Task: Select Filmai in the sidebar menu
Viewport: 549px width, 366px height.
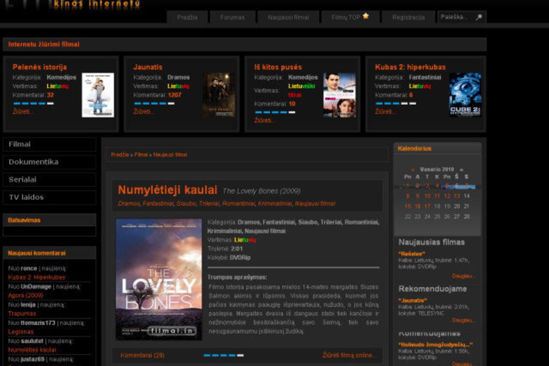Action: coord(50,144)
